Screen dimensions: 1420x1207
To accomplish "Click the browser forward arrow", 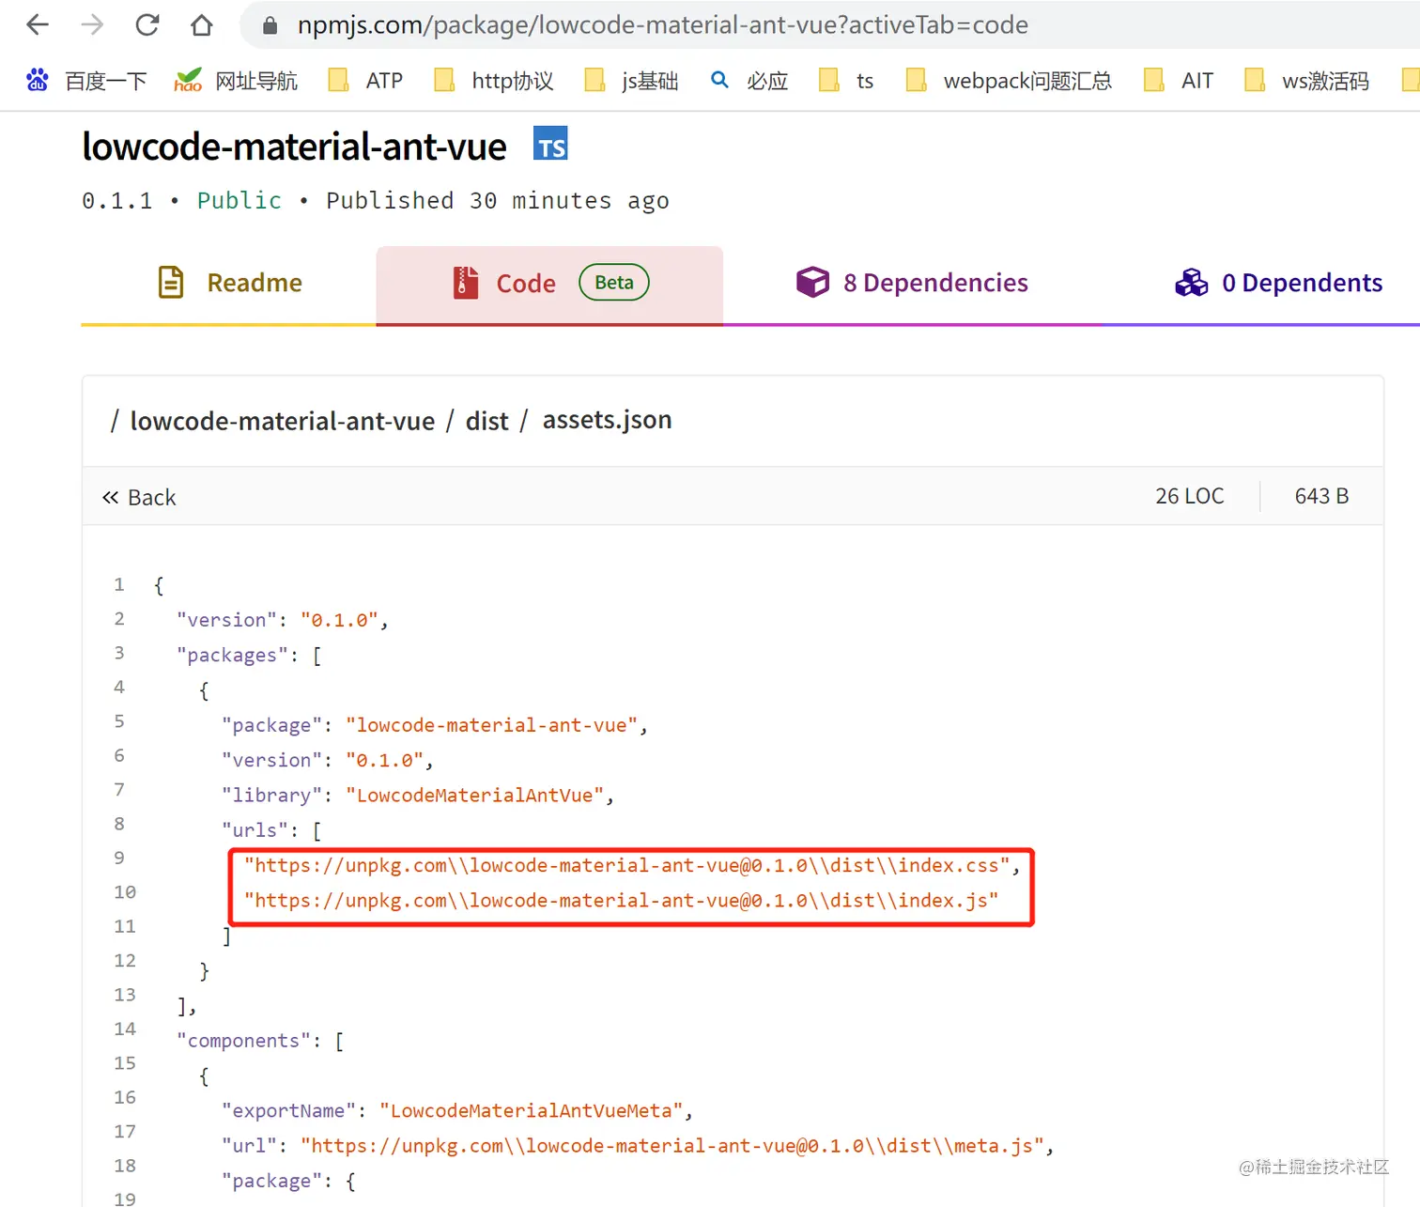I will click(x=92, y=24).
